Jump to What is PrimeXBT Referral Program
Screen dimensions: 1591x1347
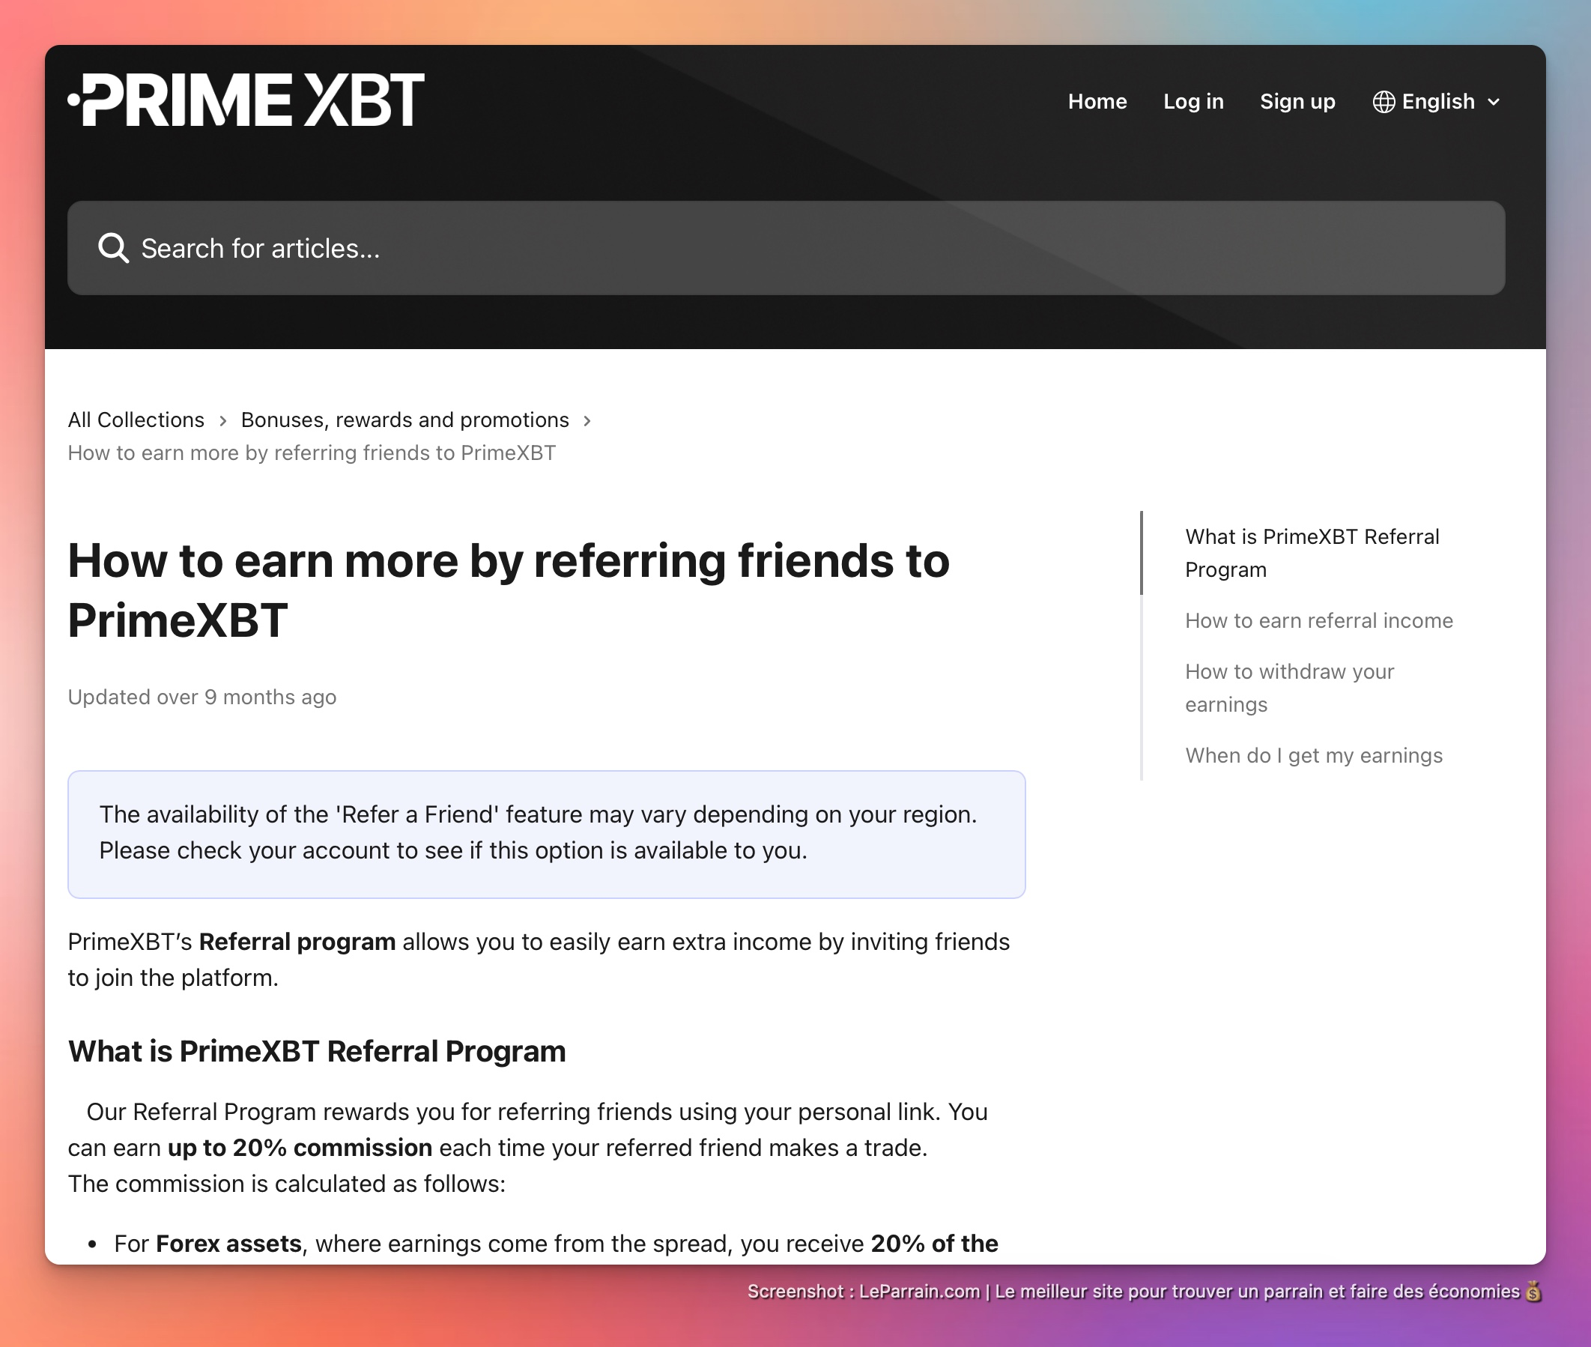[1312, 553]
